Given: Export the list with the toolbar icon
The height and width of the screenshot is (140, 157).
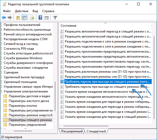Looking at the screenshot, I should tap(32, 18).
